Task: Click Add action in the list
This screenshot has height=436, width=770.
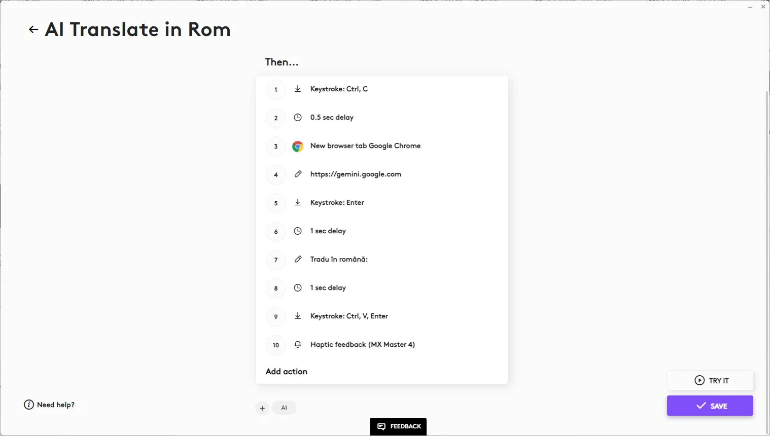Action: 287,372
